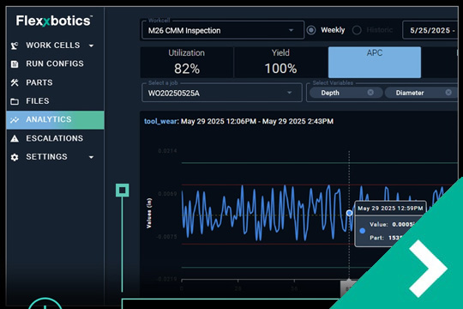Viewport: 463px width, 309px height.
Task: Click the highlighted data point on chart
Action: click(349, 213)
